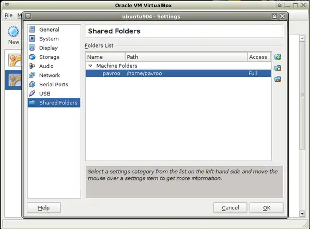Open the USB settings category
The image size is (310, 229).
tap(45, 94)
